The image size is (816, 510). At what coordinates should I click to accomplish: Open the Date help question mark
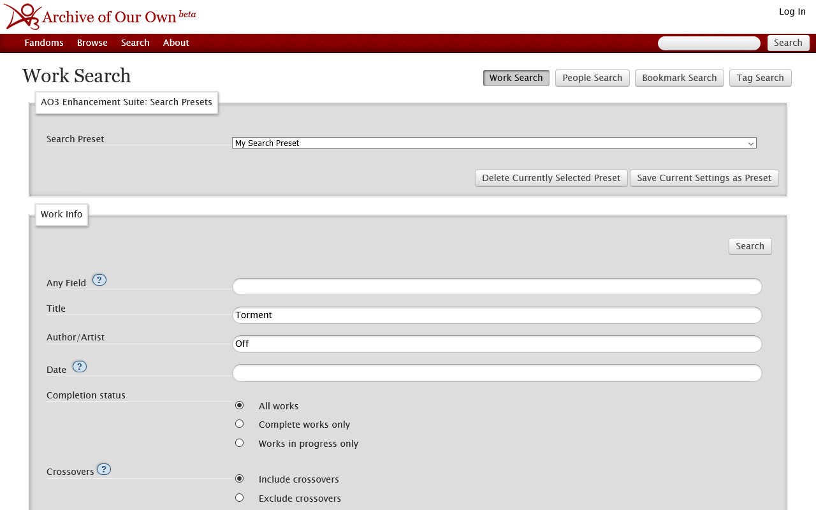point(79,367)
